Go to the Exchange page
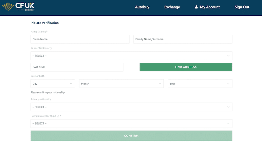This screenshot has width=262, height=146. 172,7
